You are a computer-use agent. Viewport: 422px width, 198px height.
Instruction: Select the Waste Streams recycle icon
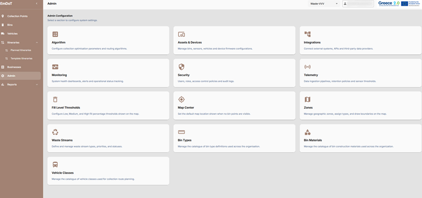pos(55,132)
